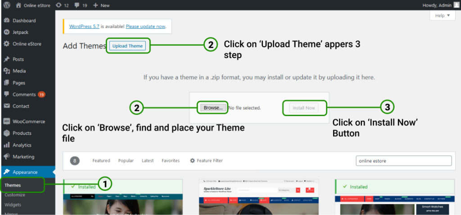This screenshot has width=461, height=215.
Task: Click the Media sidebar icon
Action: pos(7,71)
